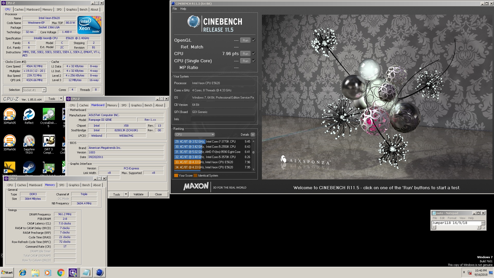494x278 pixels.
Task: Click the Core Speed value 4564.92 MHz
Action: coord(34,66)
